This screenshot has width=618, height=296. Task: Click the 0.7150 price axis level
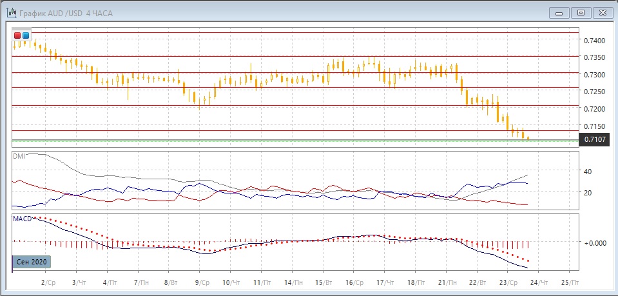594,126
